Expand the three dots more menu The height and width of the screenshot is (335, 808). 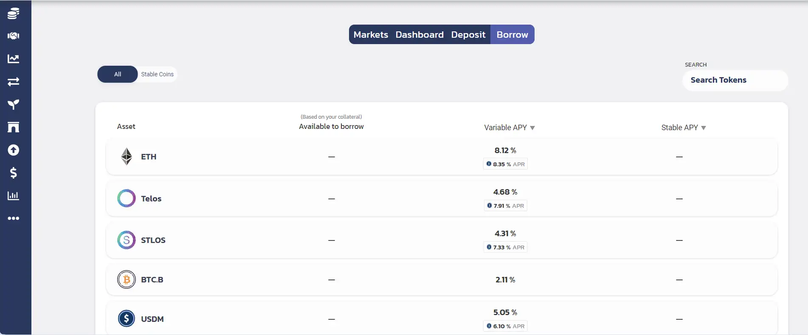click(x=13, y=218)
